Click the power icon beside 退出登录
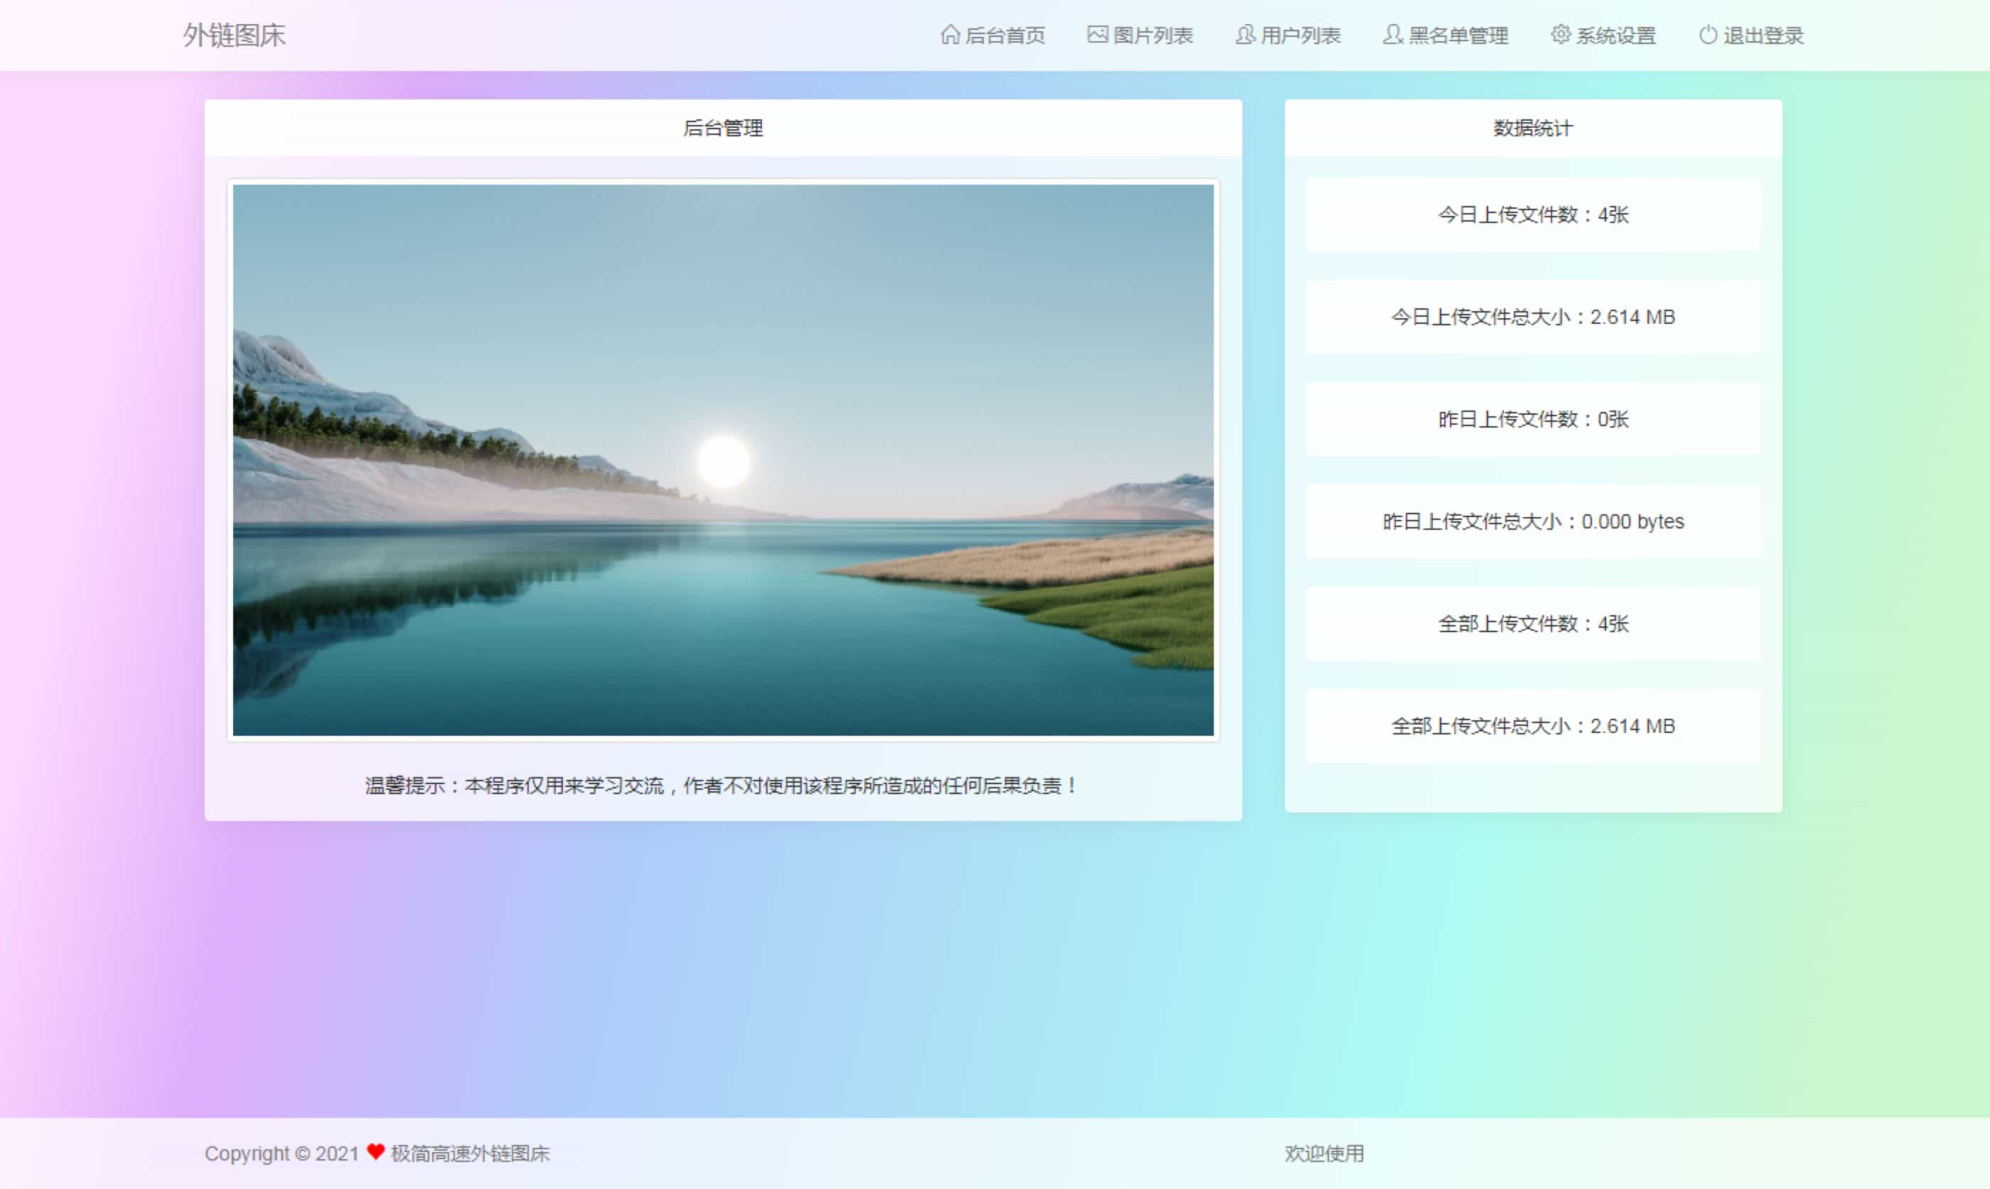Screen dimensions: 1990x1189 click(1706, 35)
